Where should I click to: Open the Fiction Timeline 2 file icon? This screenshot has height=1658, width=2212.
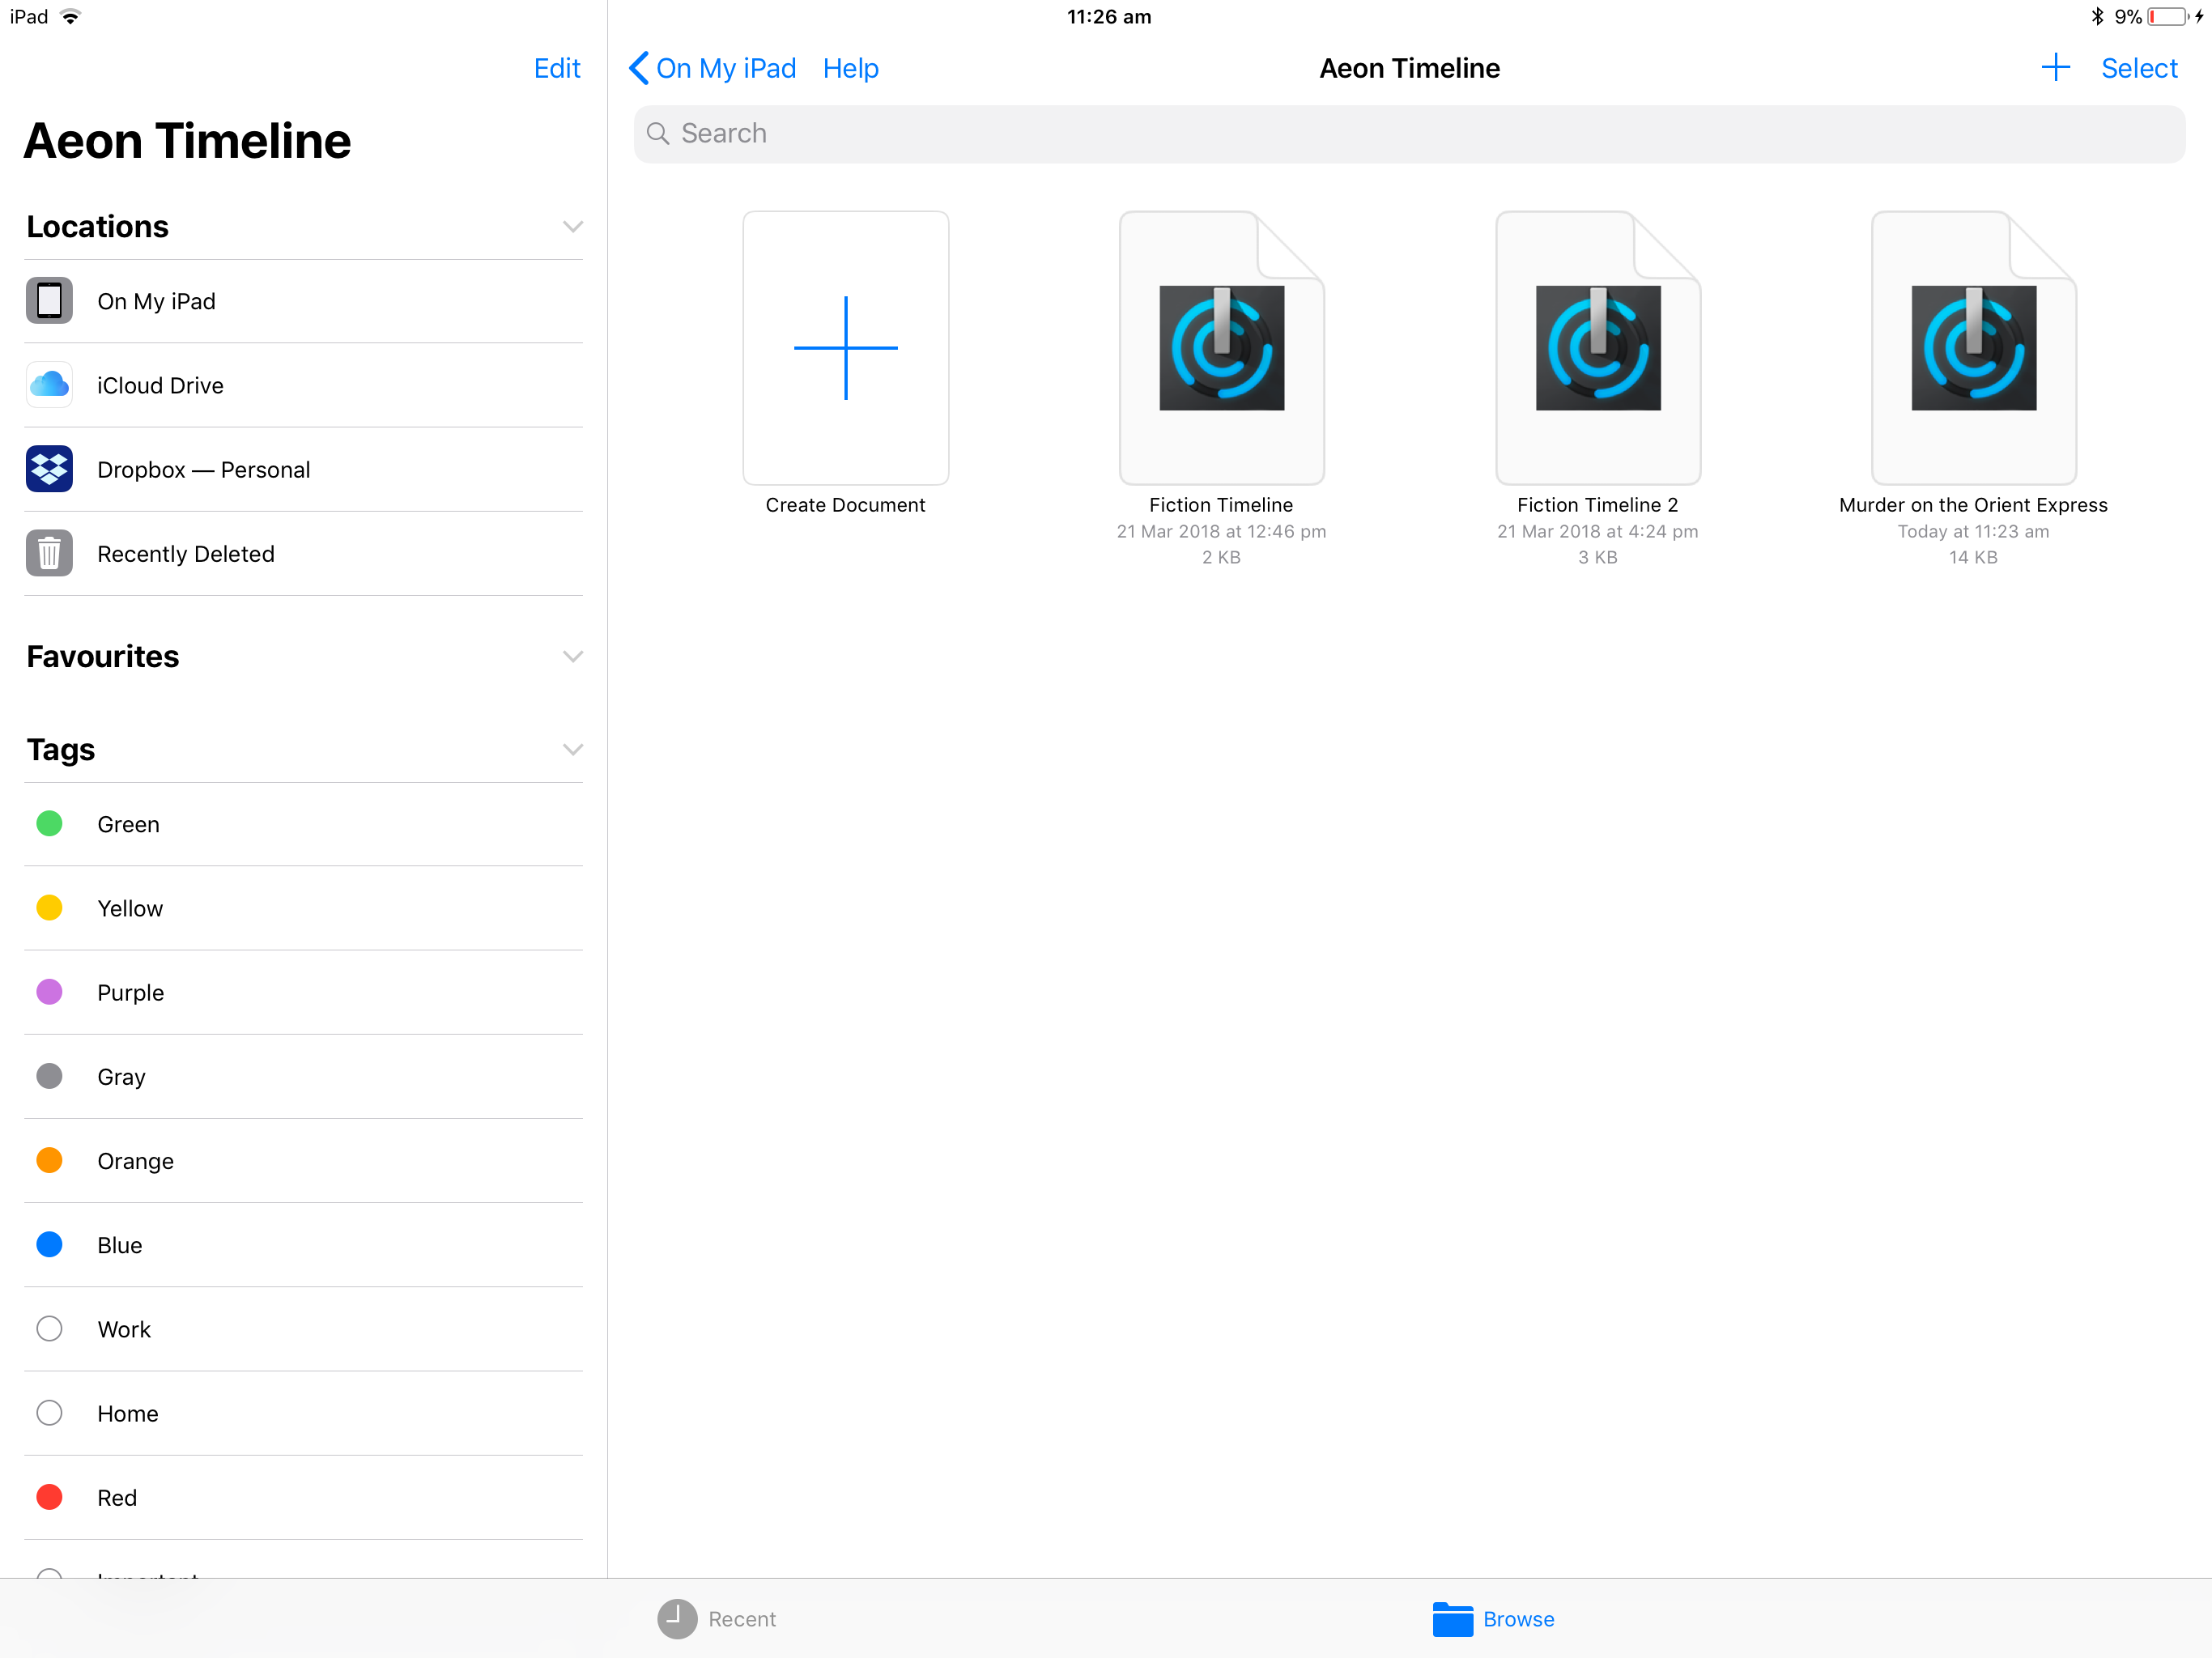tap(1597, 348)
